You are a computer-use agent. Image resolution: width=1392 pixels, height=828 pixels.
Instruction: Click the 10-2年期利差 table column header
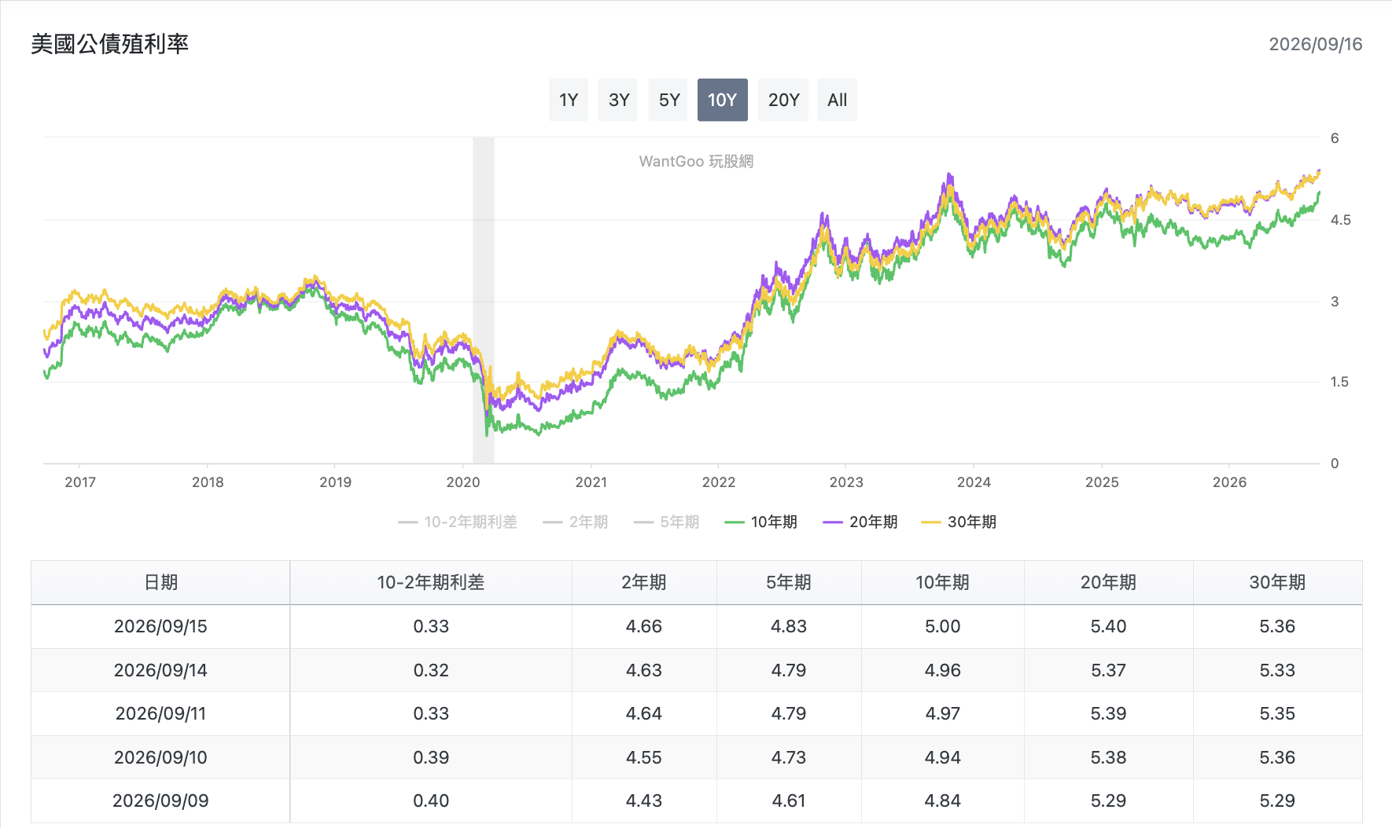click(431, 582)
